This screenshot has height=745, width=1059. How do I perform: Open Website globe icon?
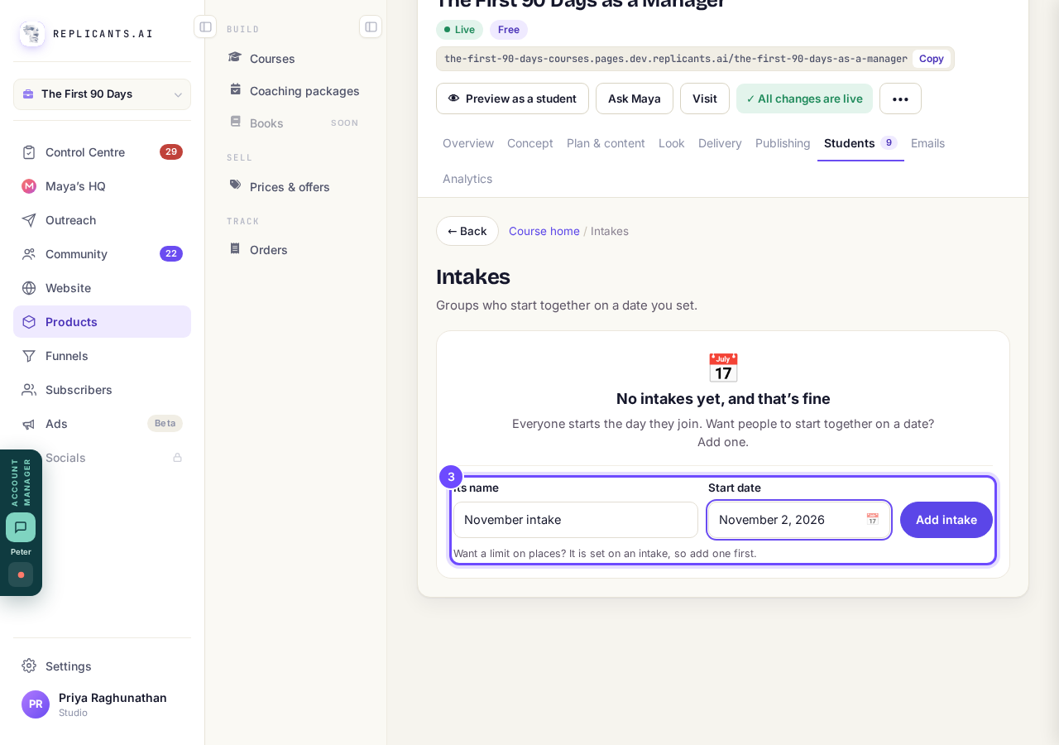pos(29,288)
